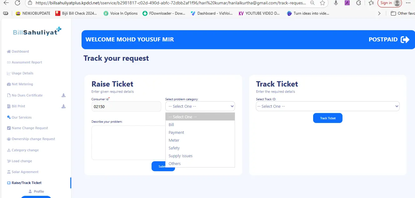Expand the bookmarks overflow chevron
Viewport: 415px width, 198px height.
pos(379,13)
